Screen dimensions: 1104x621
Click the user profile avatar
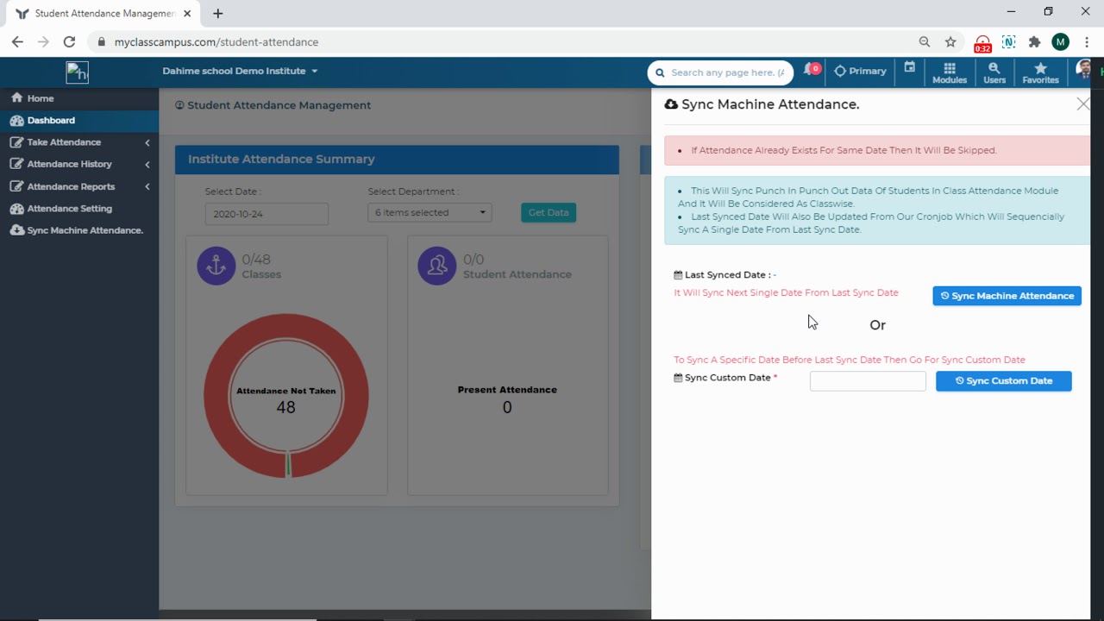[1084, 71]
